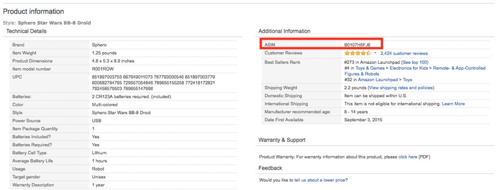This screenshot has width=496, height=190.
Task: Click the Item Weight value 1.25 pounds
Action: point(104,53)
